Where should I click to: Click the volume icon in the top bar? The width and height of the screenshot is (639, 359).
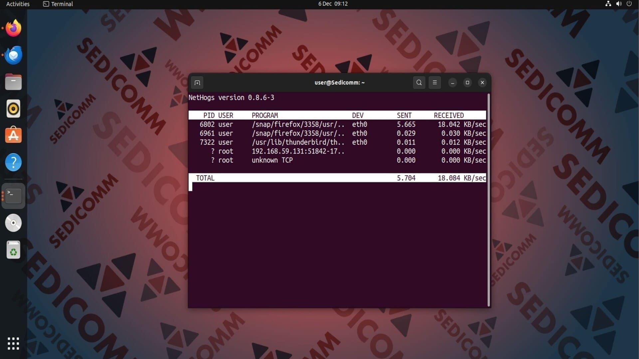(x=619, y=4)
